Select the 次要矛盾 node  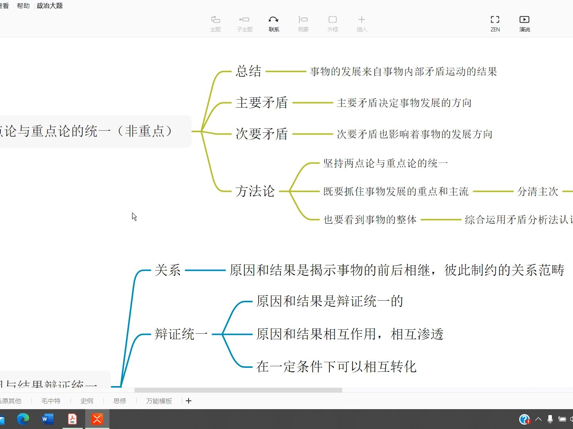tap(262, 134)
